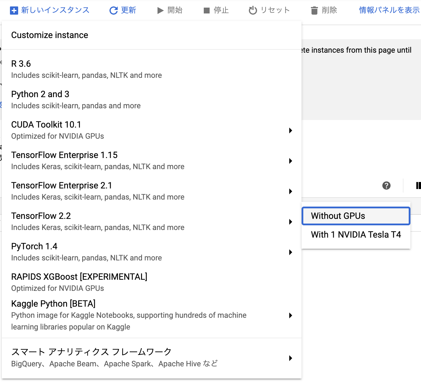Click the refresh circular arrow icon
Screen dimensions: 421x388
tap(113, 11)
